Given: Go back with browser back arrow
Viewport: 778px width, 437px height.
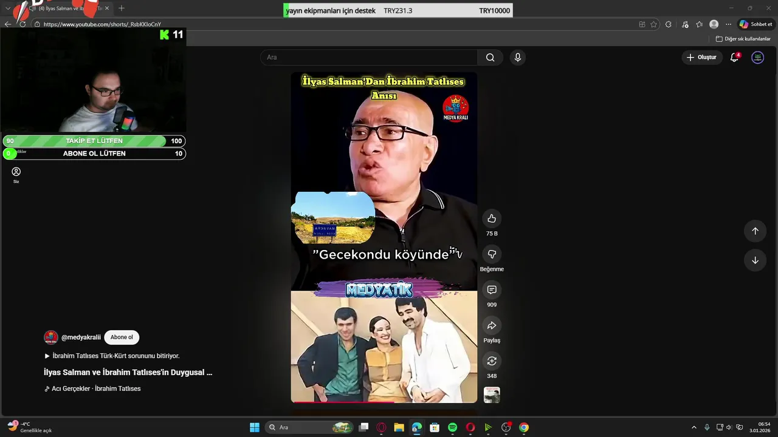Looking at the screenshot, I should coord(7,24).
